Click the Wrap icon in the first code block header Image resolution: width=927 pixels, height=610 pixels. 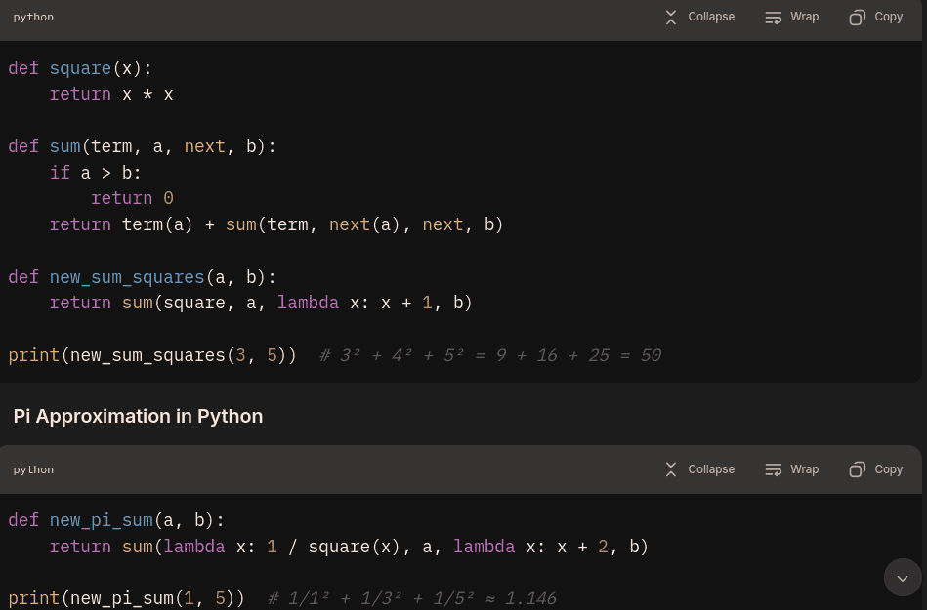click(774, 18)
